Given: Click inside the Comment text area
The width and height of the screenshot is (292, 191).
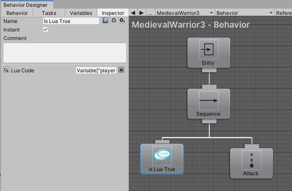Looking at the screenshot, I should [x=65, y=53].
